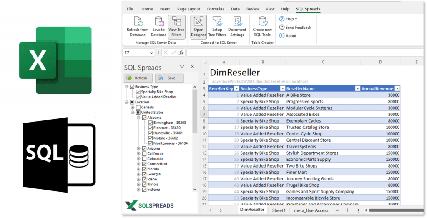Uncheck Birmingham - 35203 checkbox

pos(150,123)
